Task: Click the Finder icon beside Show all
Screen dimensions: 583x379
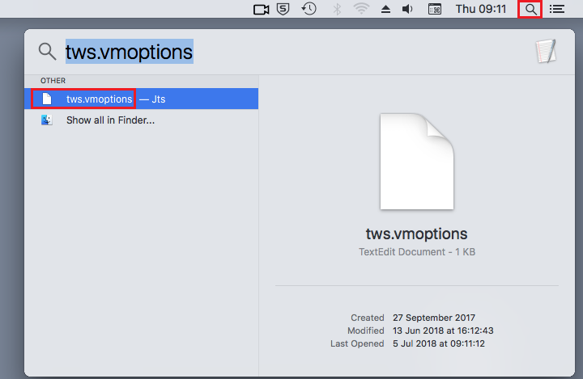Action: 47,120
